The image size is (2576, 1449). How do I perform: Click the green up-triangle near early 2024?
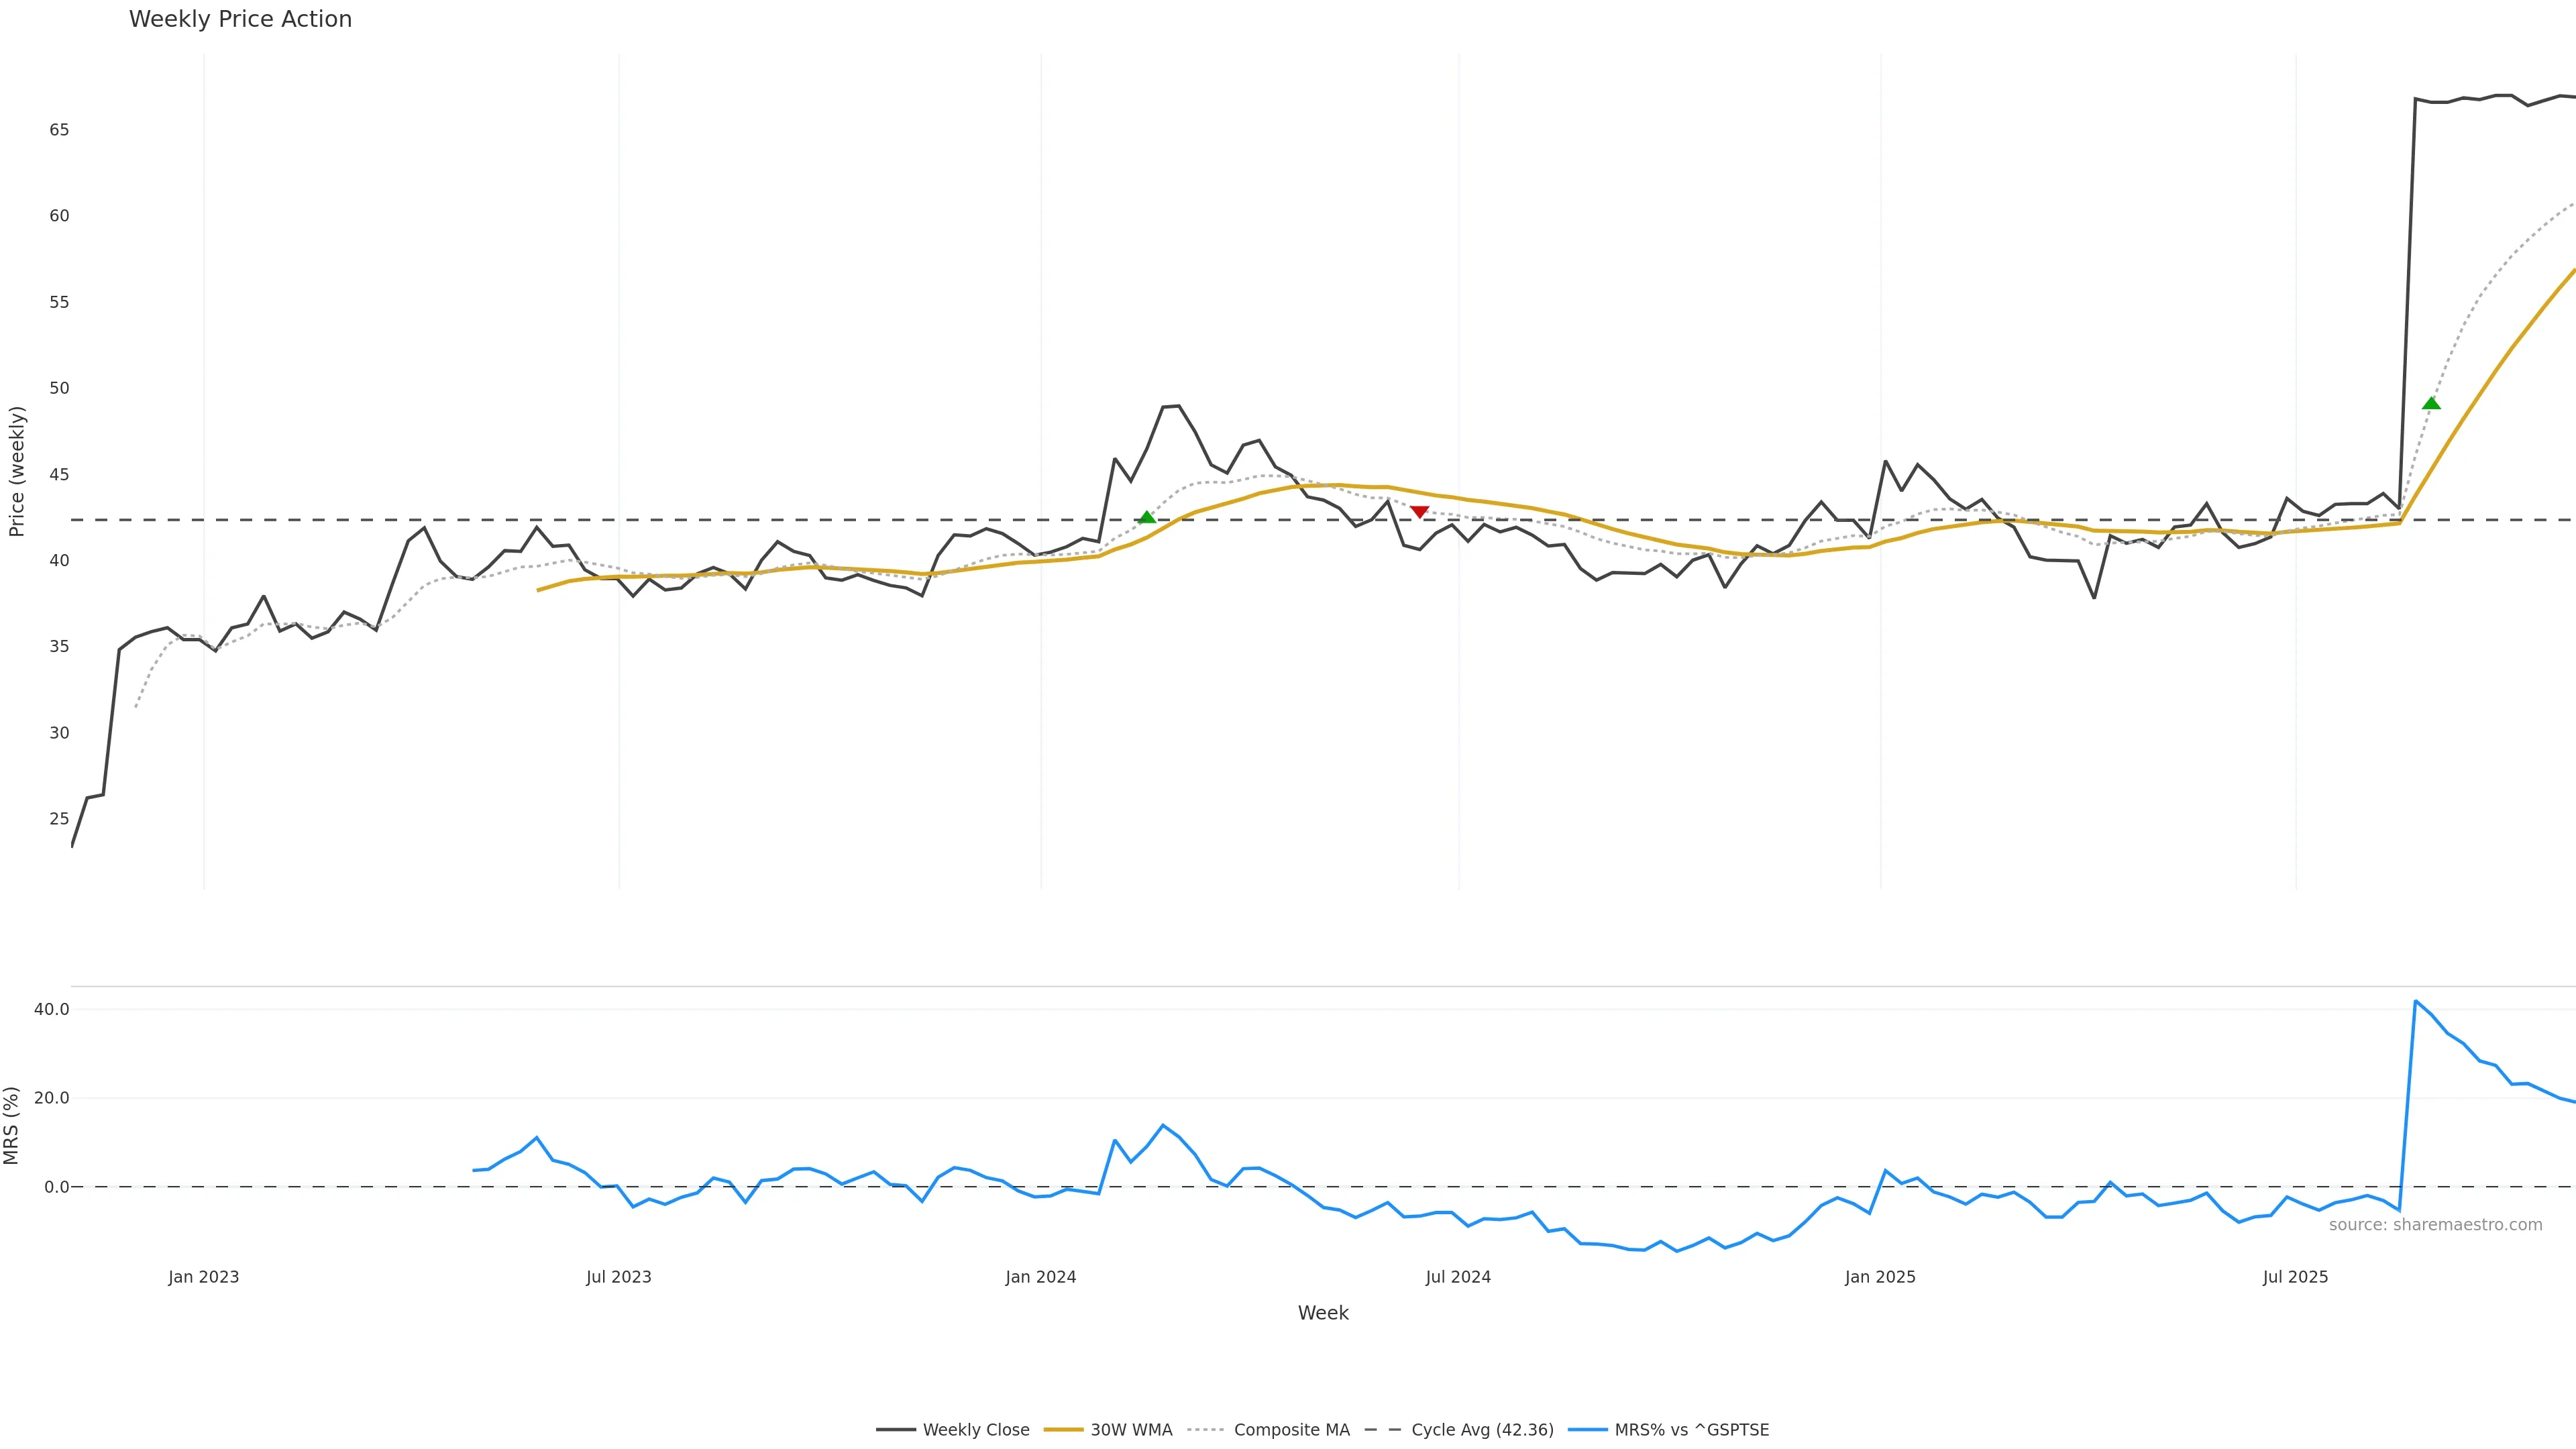1147,517
